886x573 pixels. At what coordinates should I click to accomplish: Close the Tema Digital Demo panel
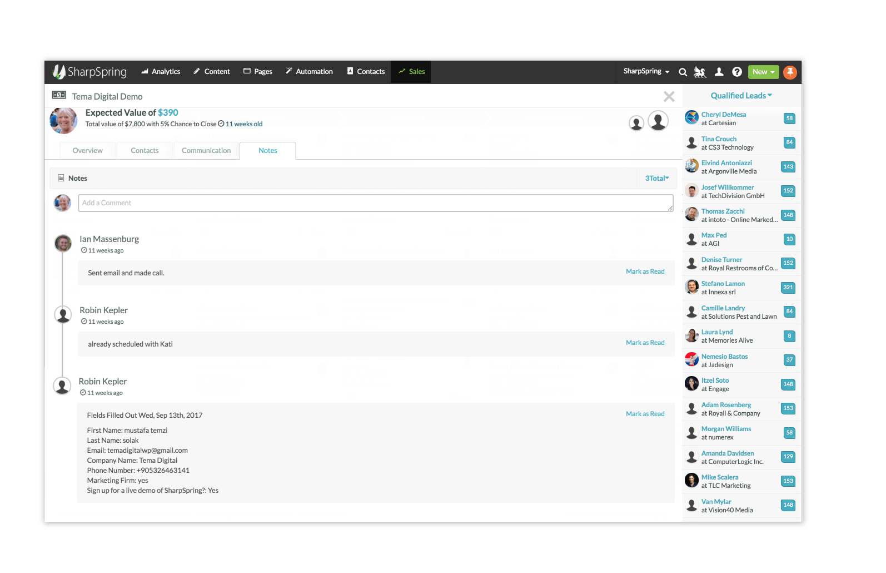click(x=669, y=97)
